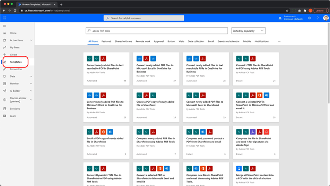Click blue button icon on 'Merge all SharePoint content' card
The width and height of the screenshot is (330, 186).
click(239, 168)
